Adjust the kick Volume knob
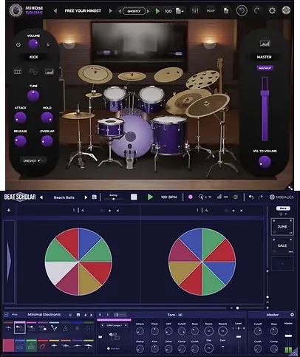Viewport: 300px width, 357px height. point(33,44)
